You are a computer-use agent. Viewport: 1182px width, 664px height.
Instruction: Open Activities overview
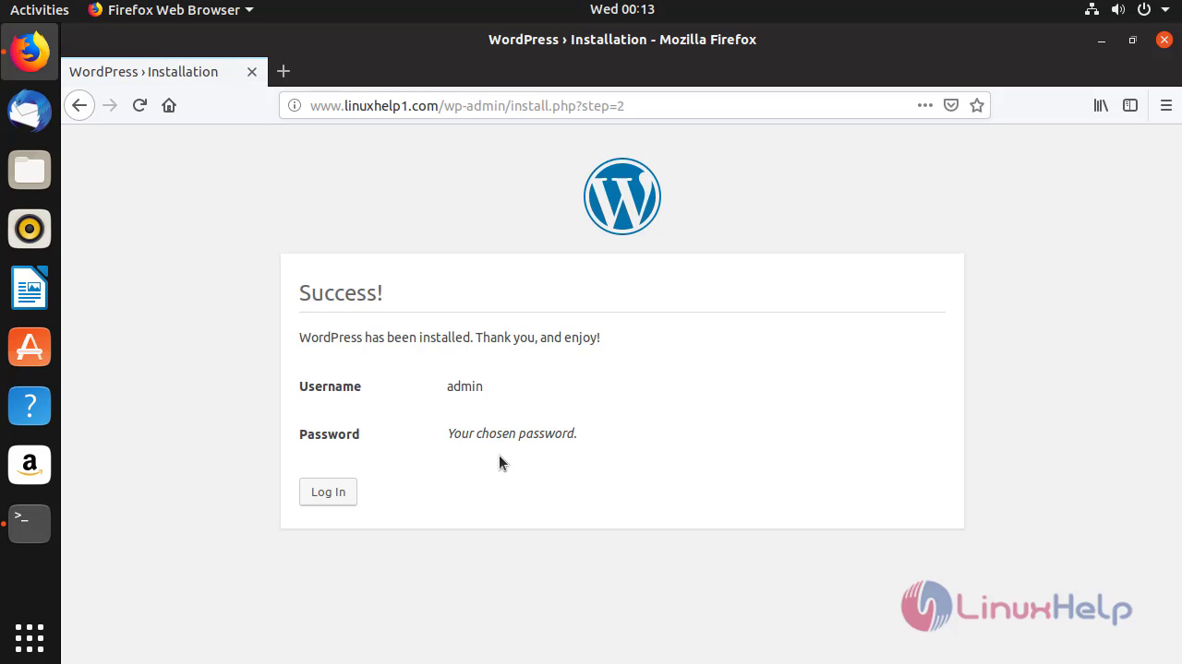point(40,9)
